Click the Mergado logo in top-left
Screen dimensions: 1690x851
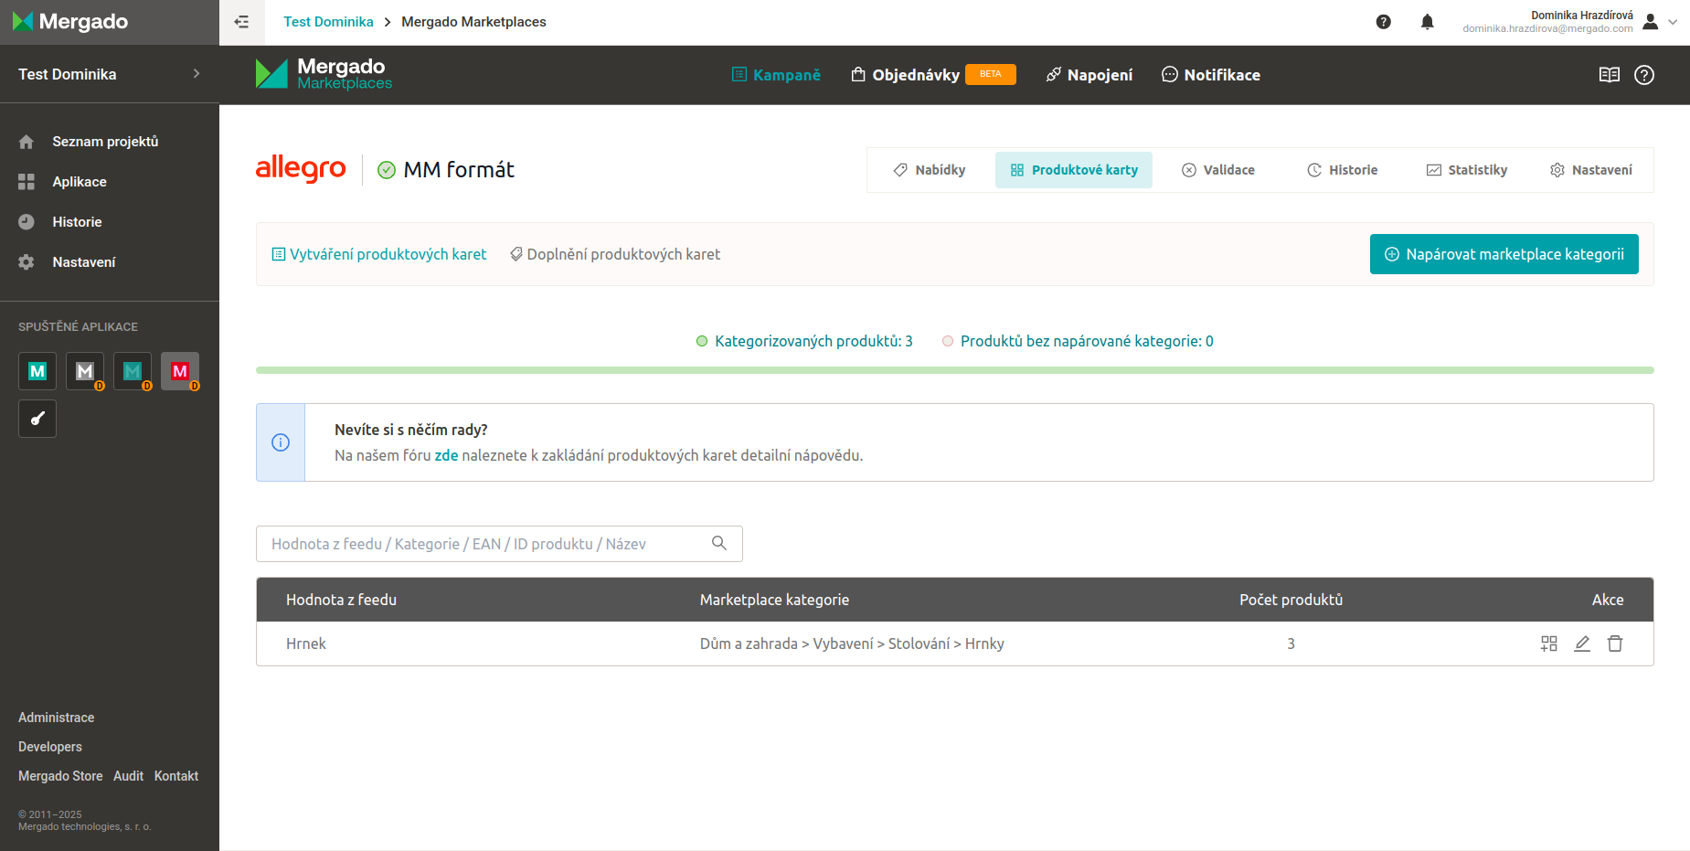click(x=70, y=21)
